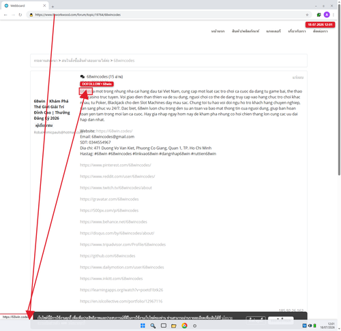
Task: Open the หน้าแรก home menu item
Action: tap(218, 31)
